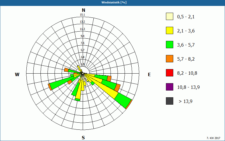Click the '2,1 - 3,6' legend label
Screen dimensions: 225x141
click(x=186, y=31)
